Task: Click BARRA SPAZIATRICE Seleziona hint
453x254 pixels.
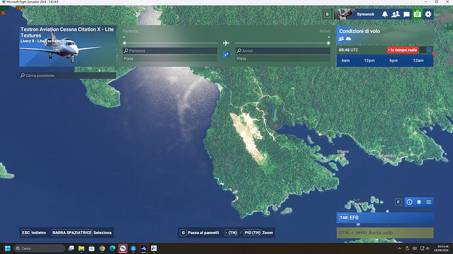Action: coord(82,232)
